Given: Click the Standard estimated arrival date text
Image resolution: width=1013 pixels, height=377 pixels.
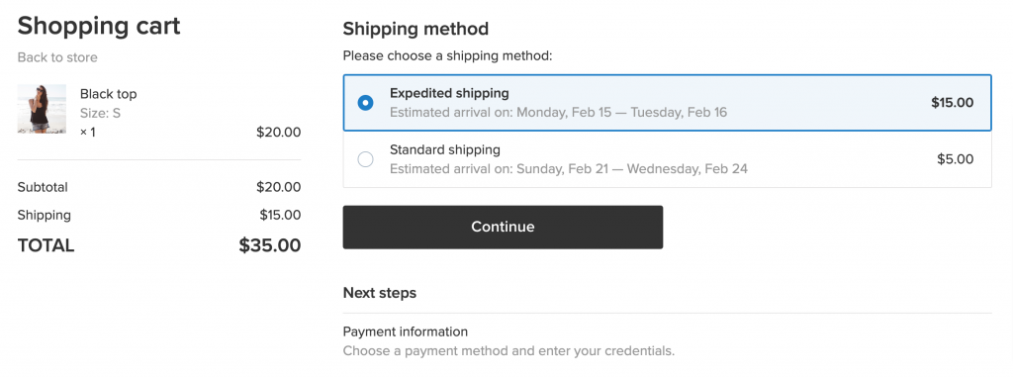Looking at the screenshot, I should click(x=569, y=169).
